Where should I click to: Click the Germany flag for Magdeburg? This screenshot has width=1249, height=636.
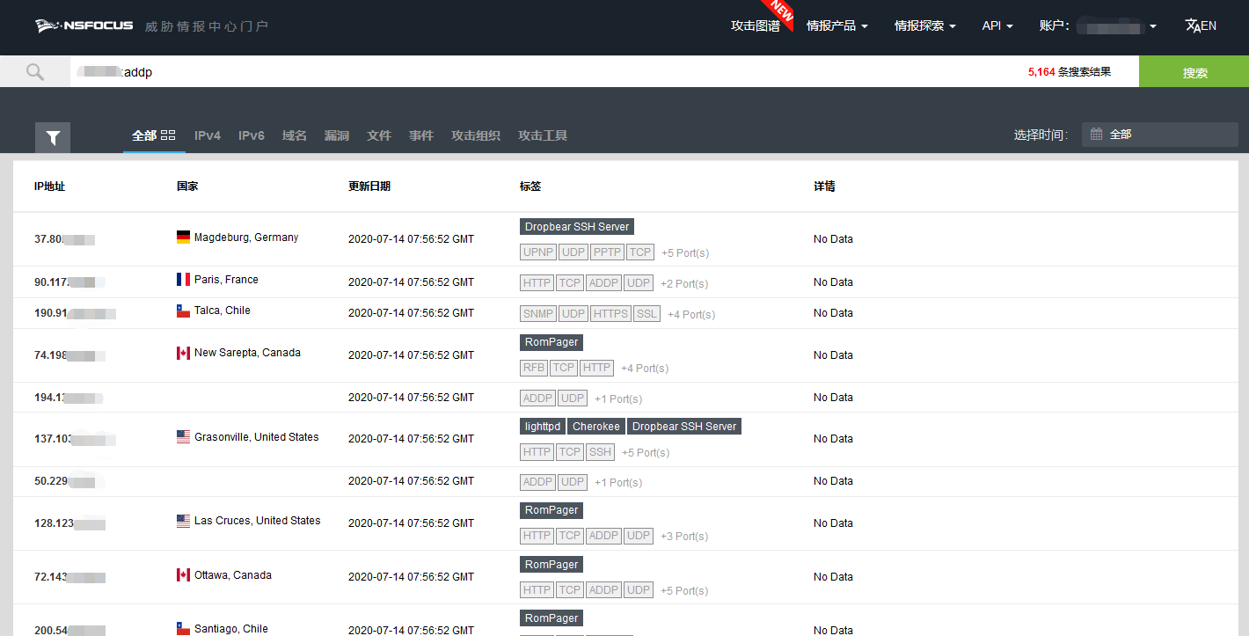(x=183, y=238)
